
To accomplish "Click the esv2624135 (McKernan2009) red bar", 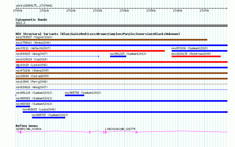I will 196,56.
